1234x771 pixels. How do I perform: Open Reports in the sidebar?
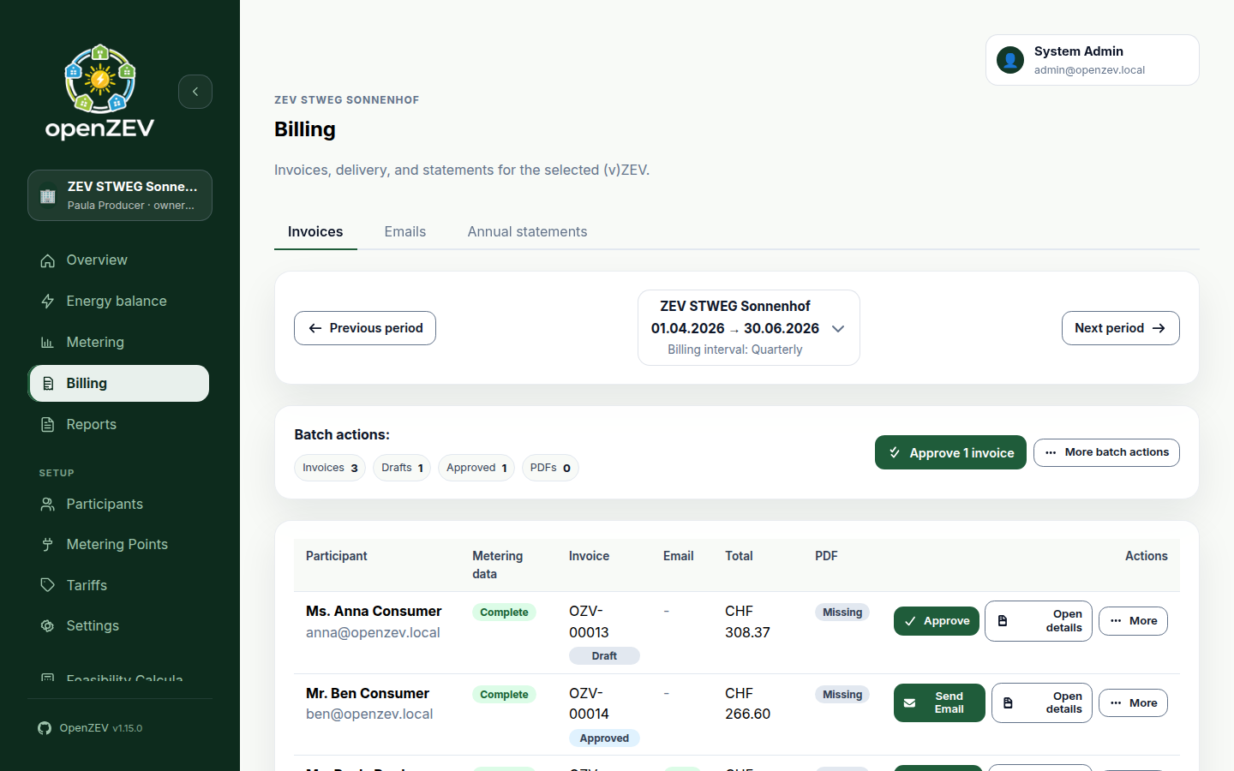[x=120, y=425]
